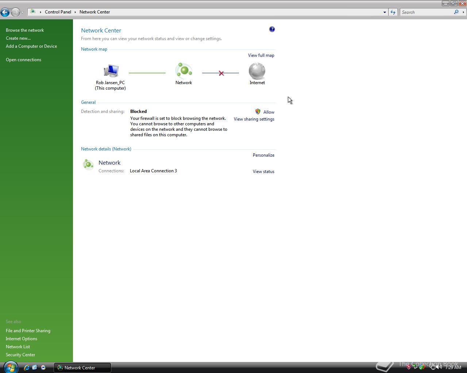
Task: Click the security shield icon next to Allow
Action: point(258,111)
